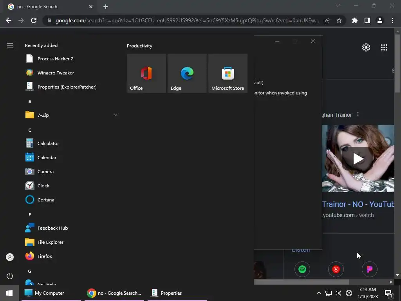Play the Meghan Trainor NO video thumbnail
Screen dimensions: 401x301
click(358, 158)
